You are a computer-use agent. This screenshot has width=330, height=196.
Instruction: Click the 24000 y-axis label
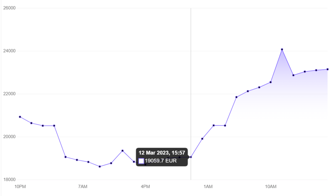tap(9, 51)
